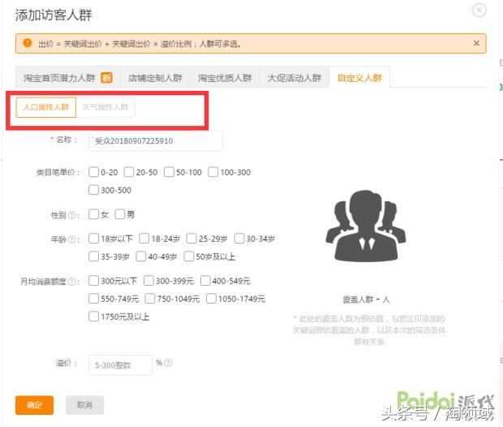503x427 pixels.
Task: Open the 月均消费额度 help question icon
Action: click(72, 282)
